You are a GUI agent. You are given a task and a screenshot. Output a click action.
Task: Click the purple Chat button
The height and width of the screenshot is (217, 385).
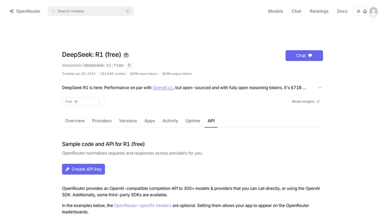pos(304,56)
